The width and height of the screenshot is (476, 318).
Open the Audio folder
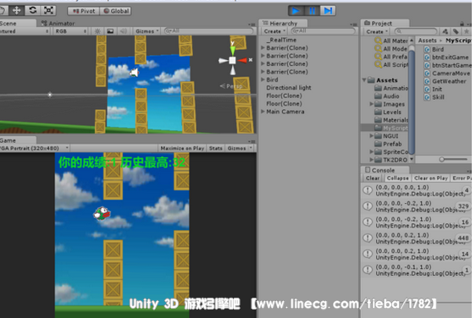[x=387, y=96]
